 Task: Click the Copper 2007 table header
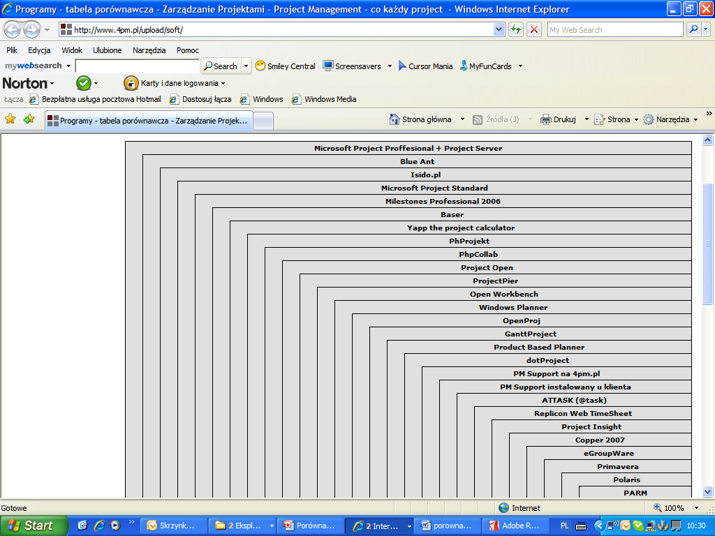click(x=600, y=440)
